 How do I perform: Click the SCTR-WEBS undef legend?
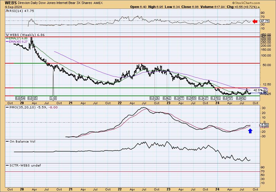(x=25, y=165)
